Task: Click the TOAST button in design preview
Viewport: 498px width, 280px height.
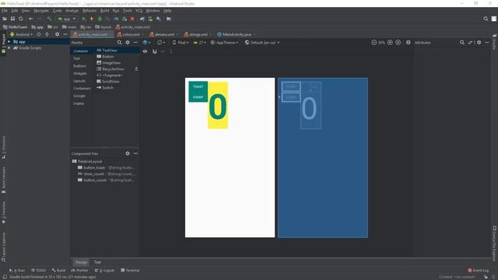Action: click(x=198, y=86)
